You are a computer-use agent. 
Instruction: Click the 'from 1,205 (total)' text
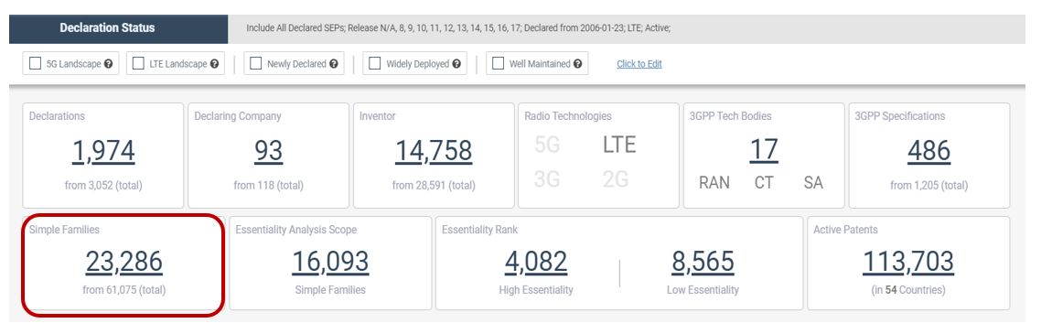928,186
